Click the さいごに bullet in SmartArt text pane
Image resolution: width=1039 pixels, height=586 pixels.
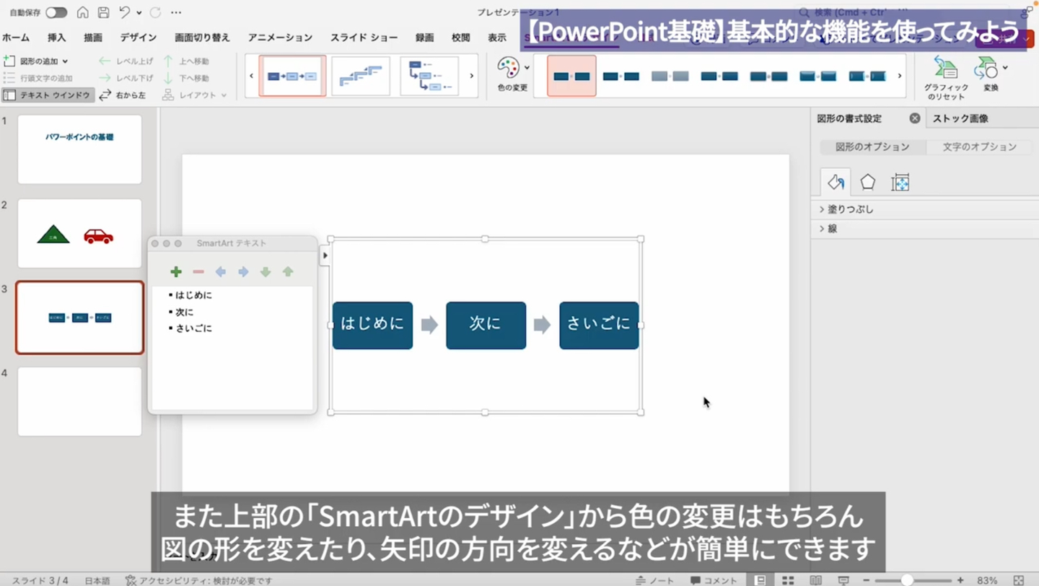(x=193, y=328)
